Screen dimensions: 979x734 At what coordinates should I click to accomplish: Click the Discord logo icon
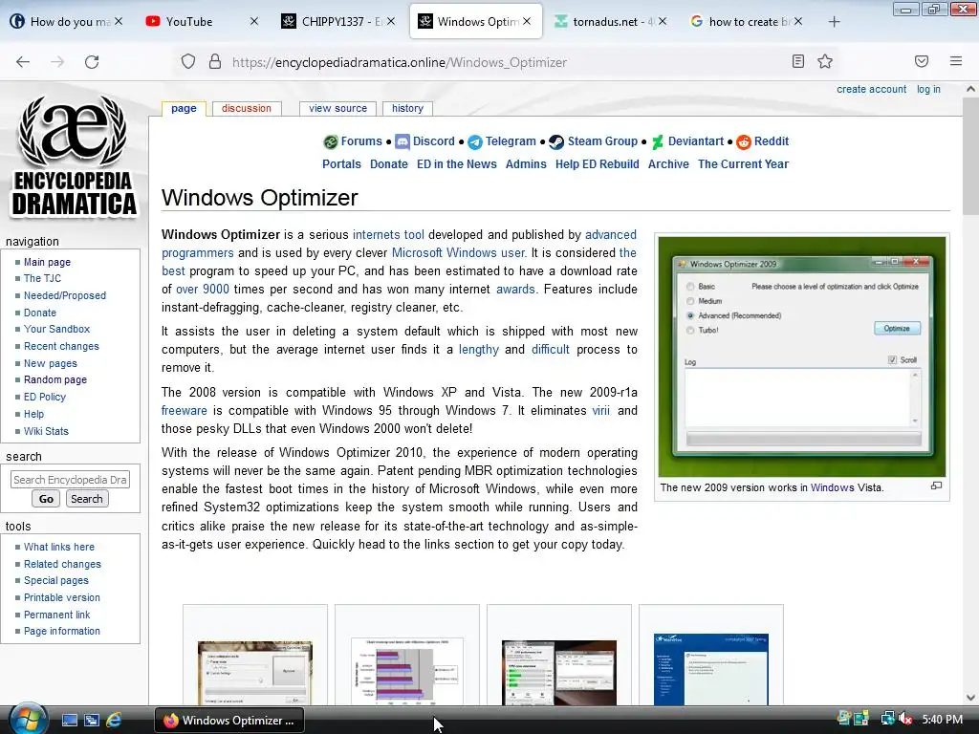[x=402, y=142]
